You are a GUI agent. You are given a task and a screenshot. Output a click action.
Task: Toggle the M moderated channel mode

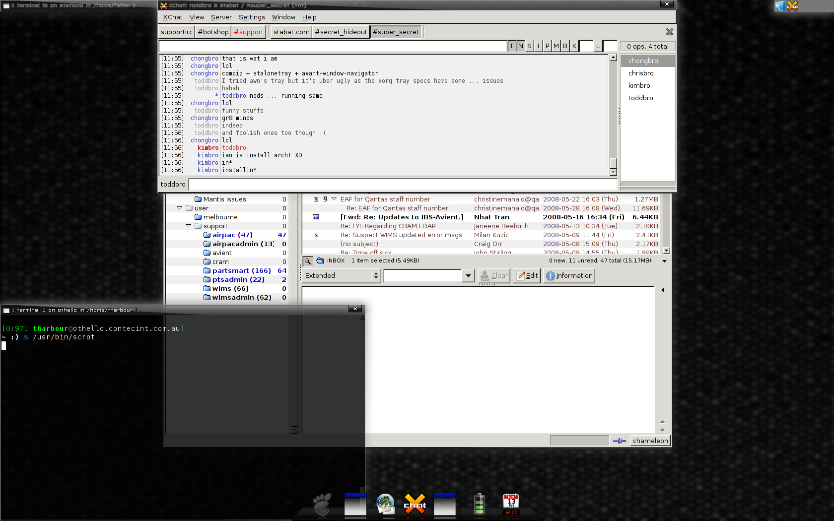pyautogui.click(x=556, y=46)
